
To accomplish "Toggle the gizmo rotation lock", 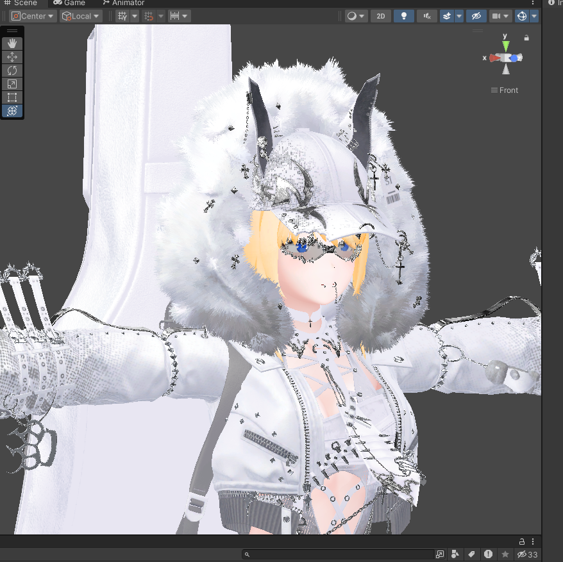I will click(526, 38).
